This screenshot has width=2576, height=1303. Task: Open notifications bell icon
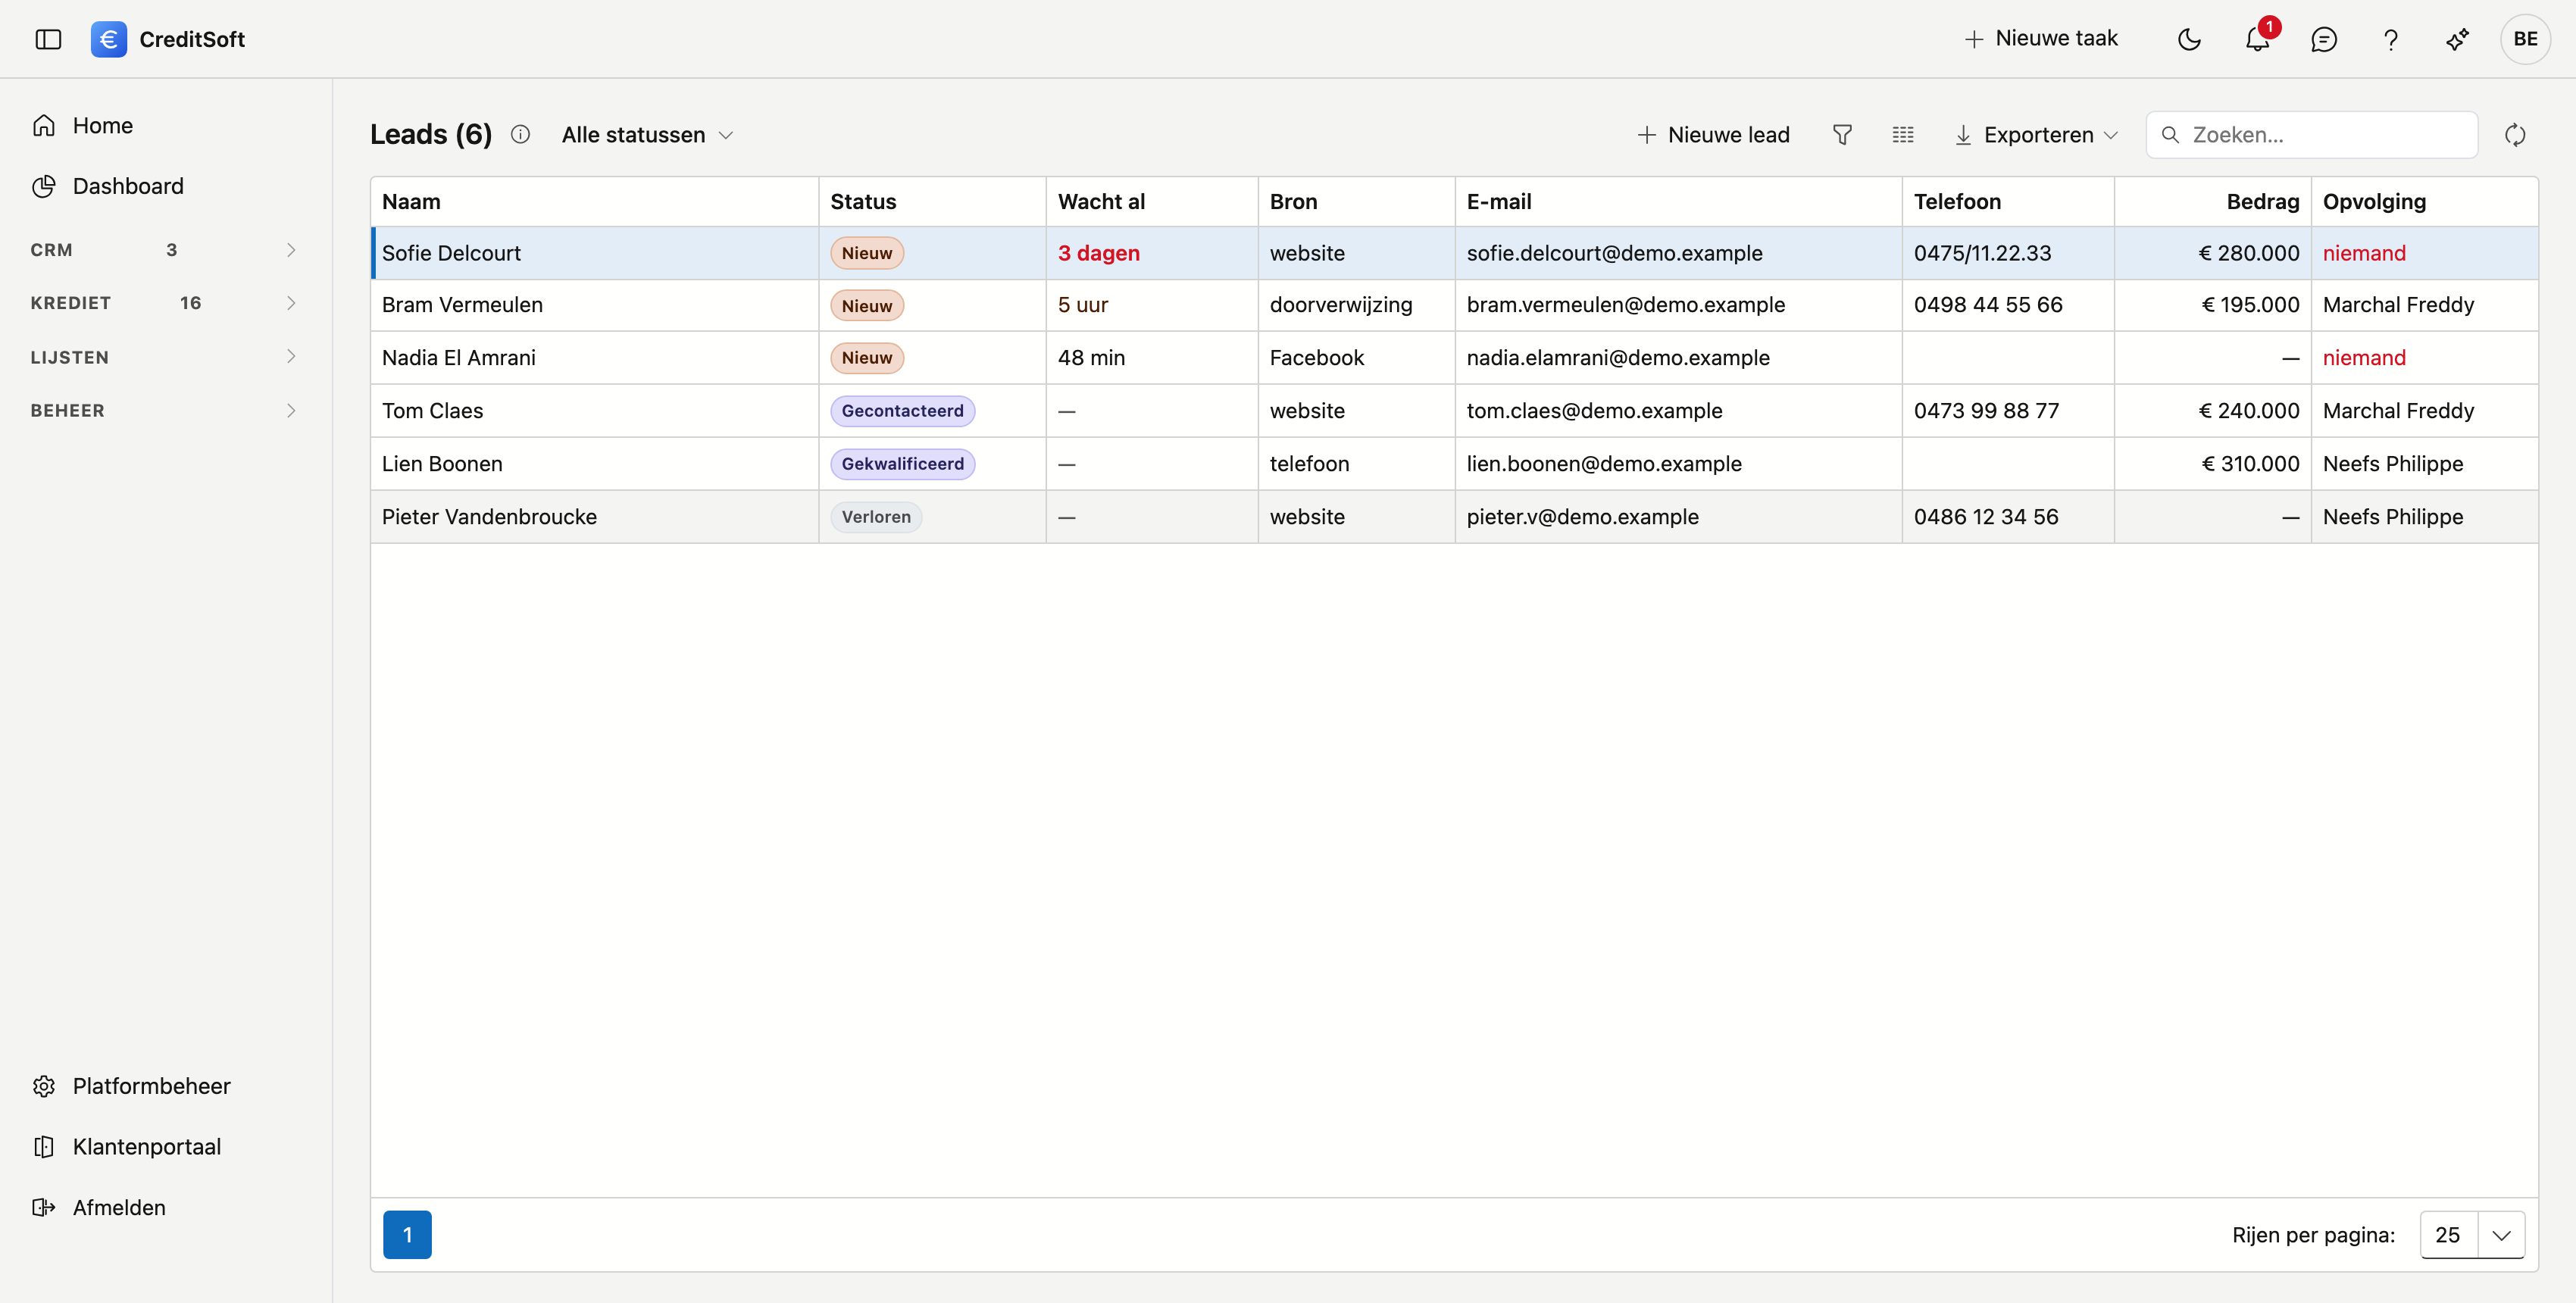[2257, 39]
